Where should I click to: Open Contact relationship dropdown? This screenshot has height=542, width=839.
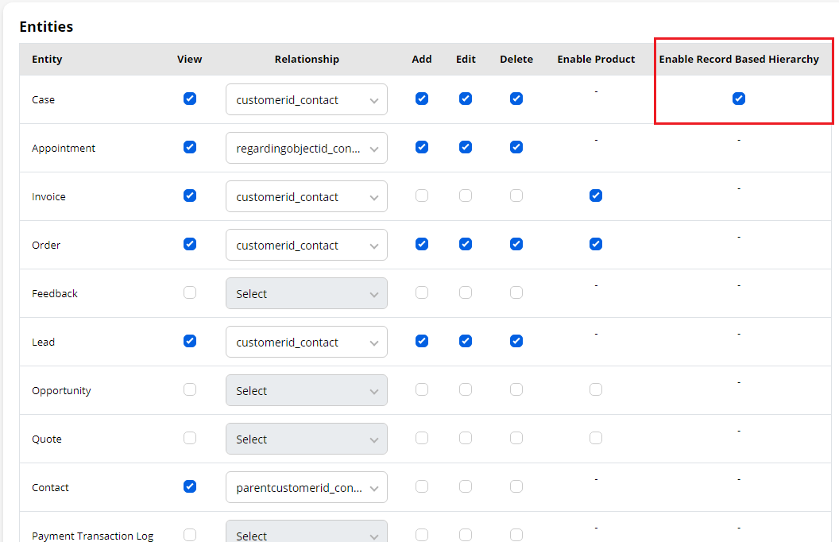(307, 488)
